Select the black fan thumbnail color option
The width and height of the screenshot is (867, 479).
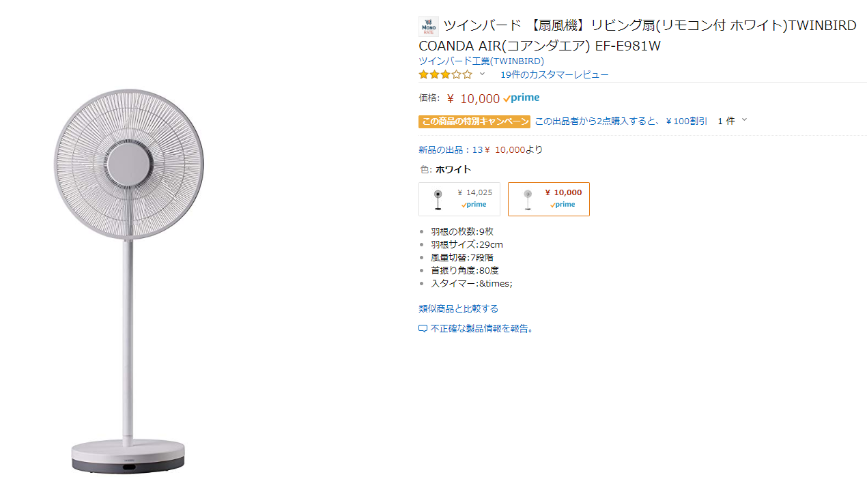click(x=438, y=199)
